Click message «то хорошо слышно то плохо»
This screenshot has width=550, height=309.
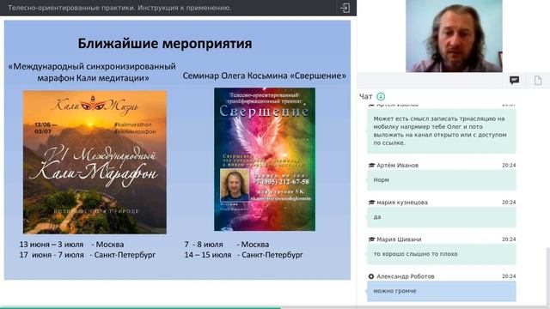(442, 254)
